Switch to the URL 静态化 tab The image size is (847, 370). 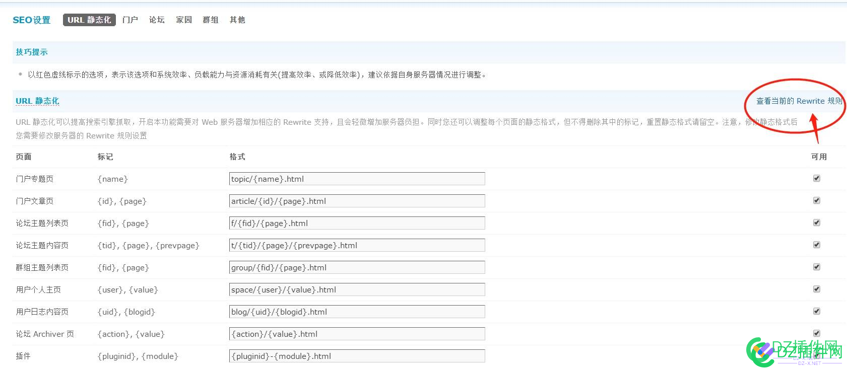89,20
